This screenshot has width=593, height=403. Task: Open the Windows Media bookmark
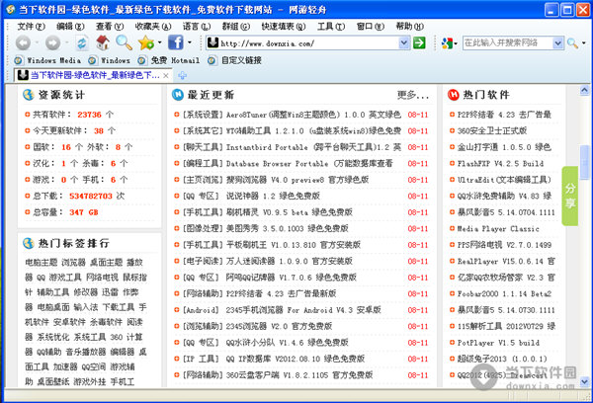(47, 60)
